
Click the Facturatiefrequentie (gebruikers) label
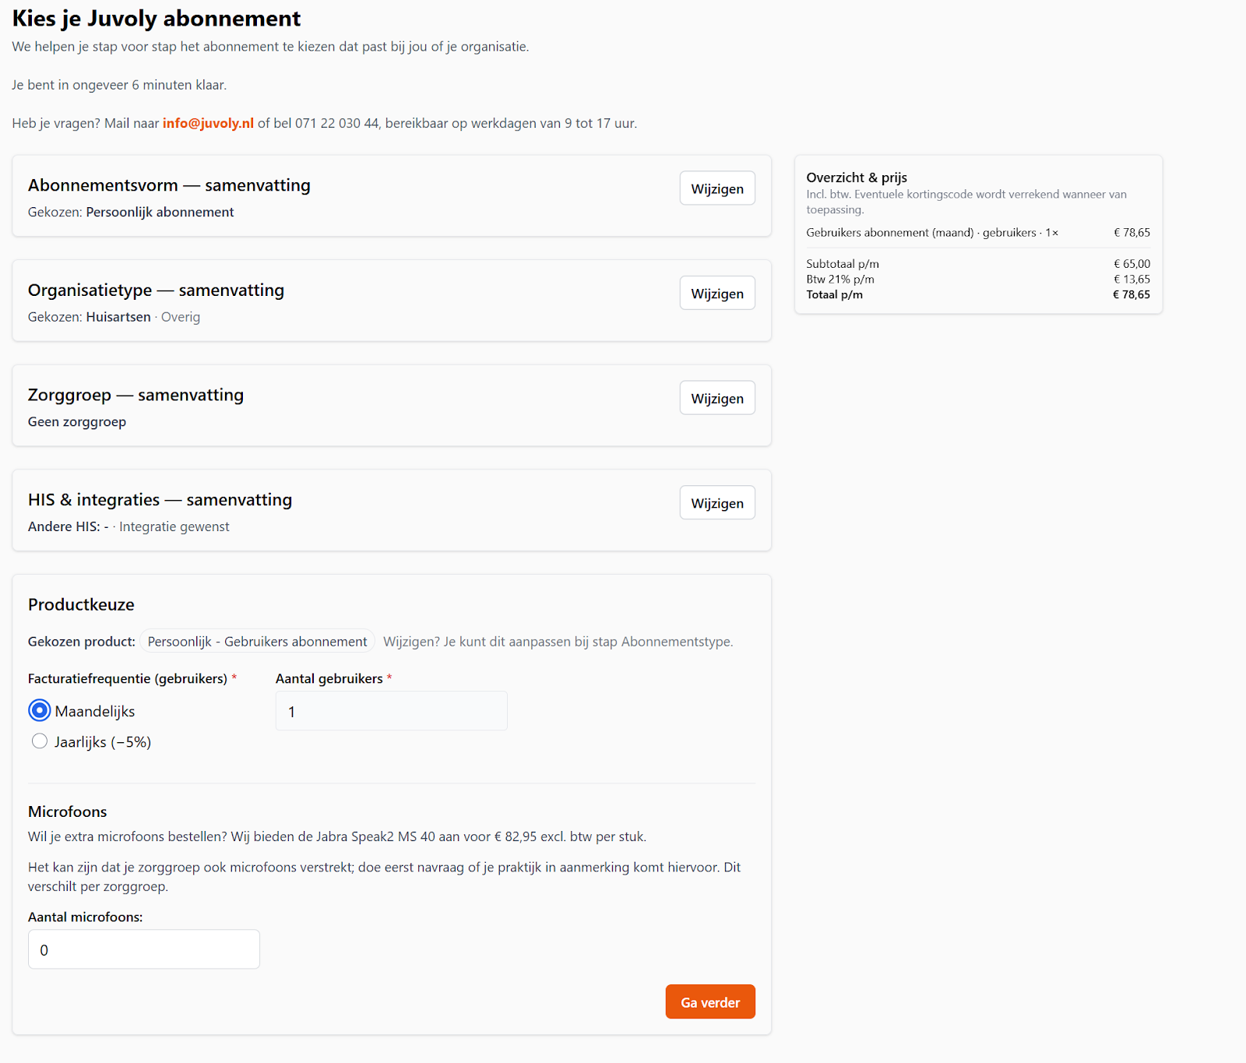pyautogui.click(x=128, y=679)
